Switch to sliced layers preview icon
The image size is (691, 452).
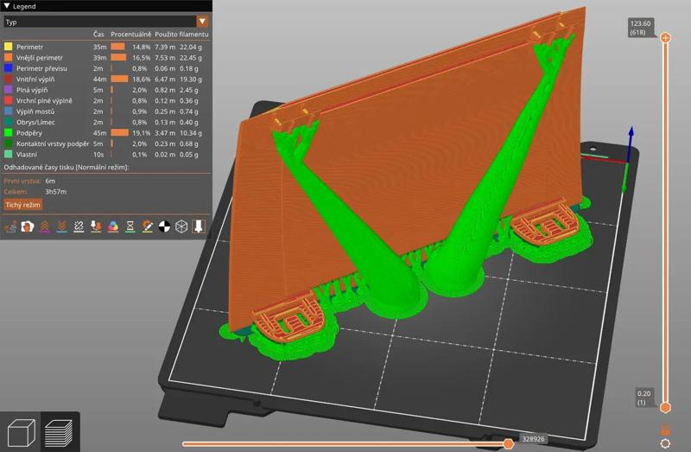(x=59, y=433)
